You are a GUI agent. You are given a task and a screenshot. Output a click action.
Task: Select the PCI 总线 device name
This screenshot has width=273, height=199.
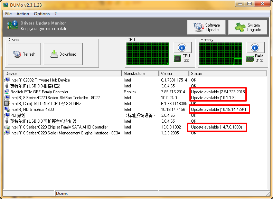coord(18,115)
